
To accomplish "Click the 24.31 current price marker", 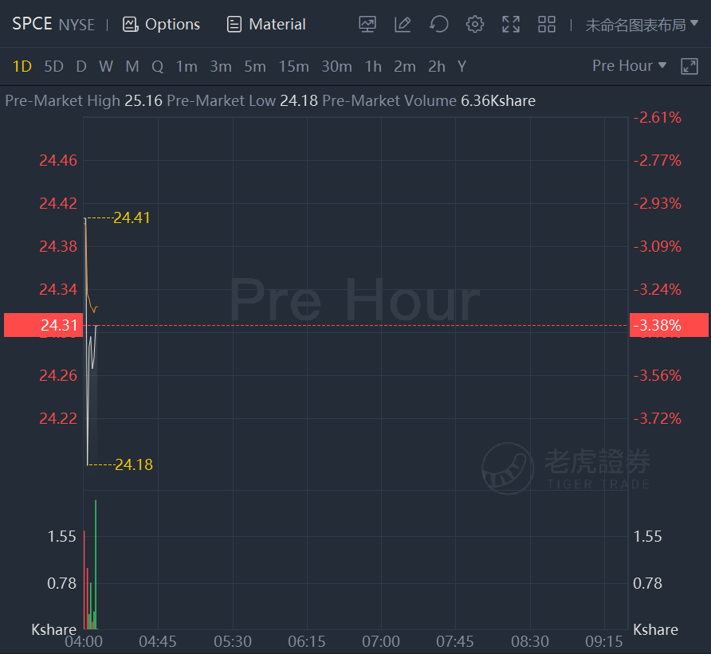I will (x=44, y=325).
